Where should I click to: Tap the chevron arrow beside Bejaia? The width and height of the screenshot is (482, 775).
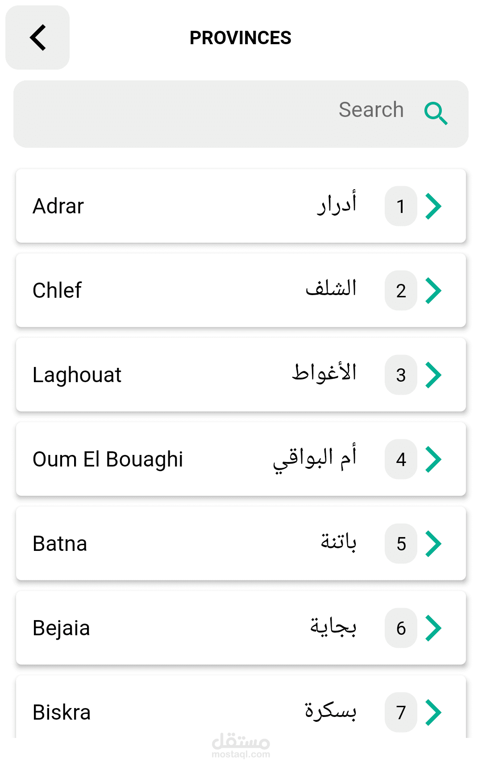click(433, 628)
